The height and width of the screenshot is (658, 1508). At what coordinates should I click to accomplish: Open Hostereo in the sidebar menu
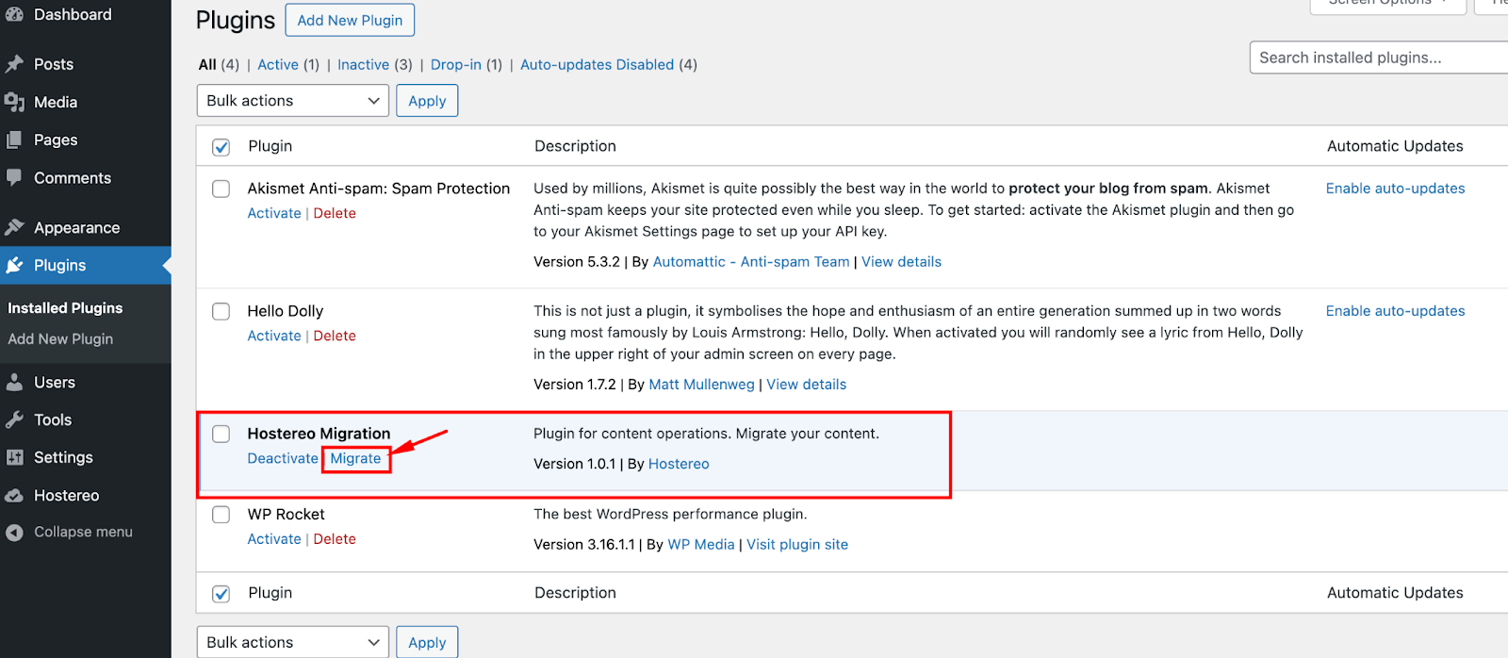(x=66, y=495)
